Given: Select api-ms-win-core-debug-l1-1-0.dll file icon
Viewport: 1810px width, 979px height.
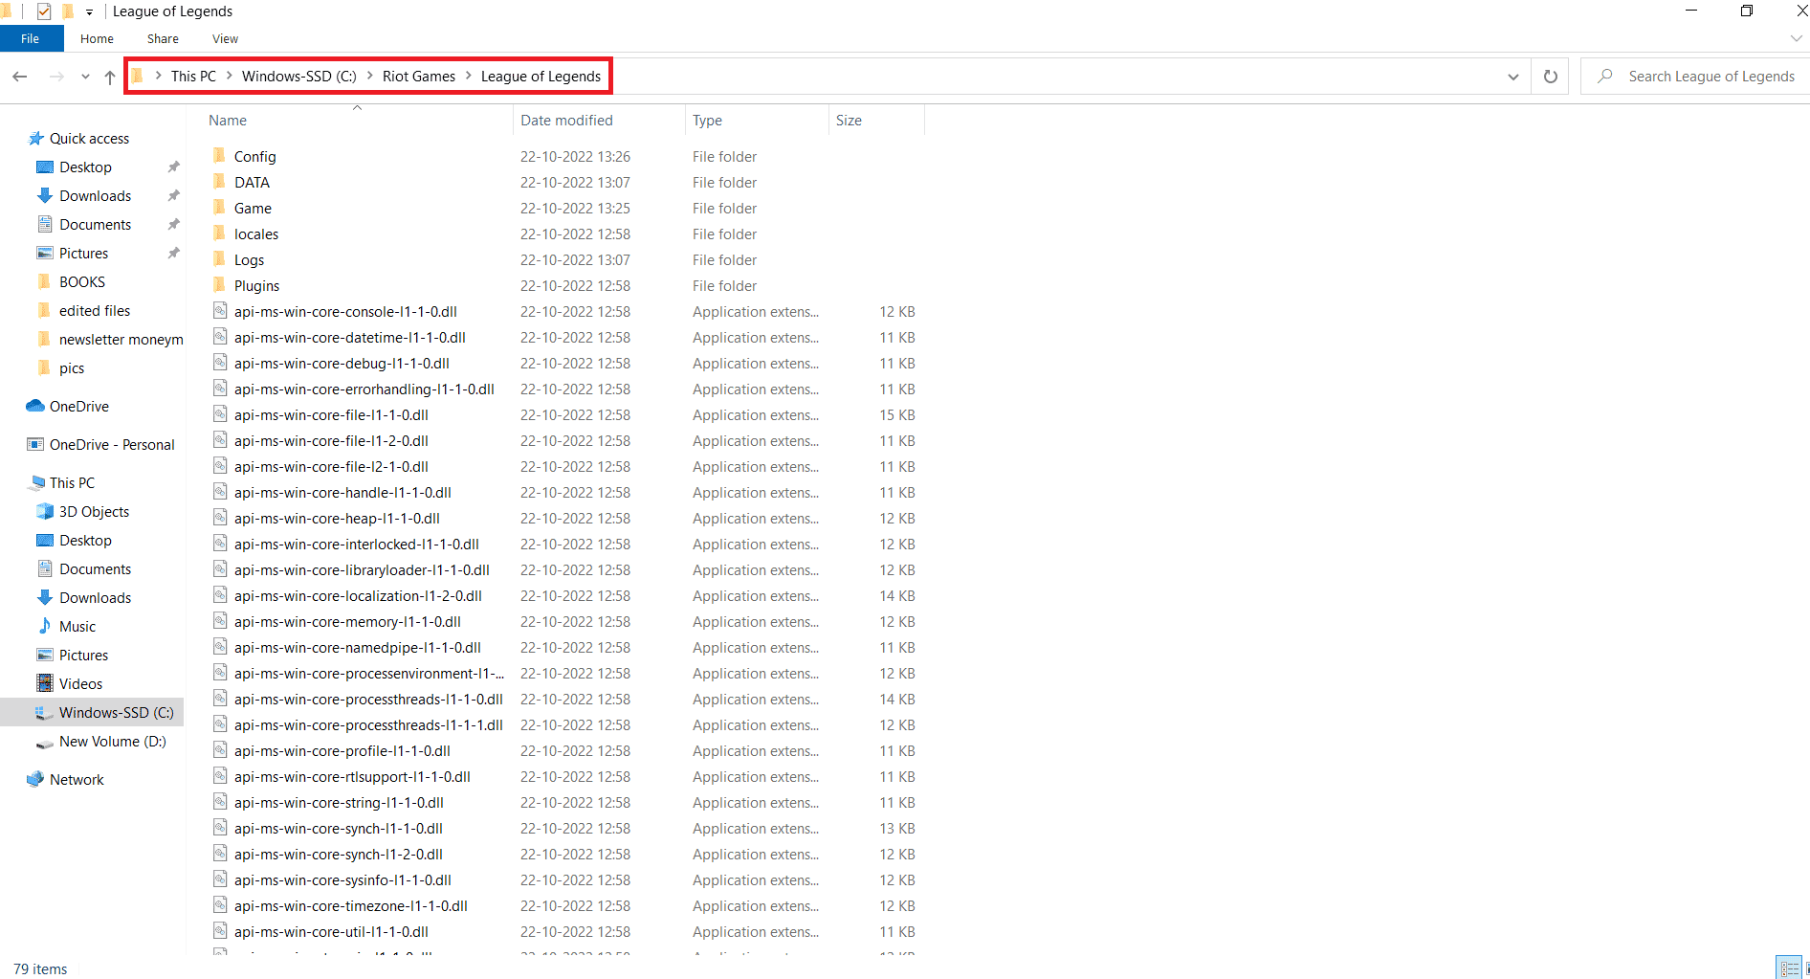Looking at the screenshot, I should [220, 362].
